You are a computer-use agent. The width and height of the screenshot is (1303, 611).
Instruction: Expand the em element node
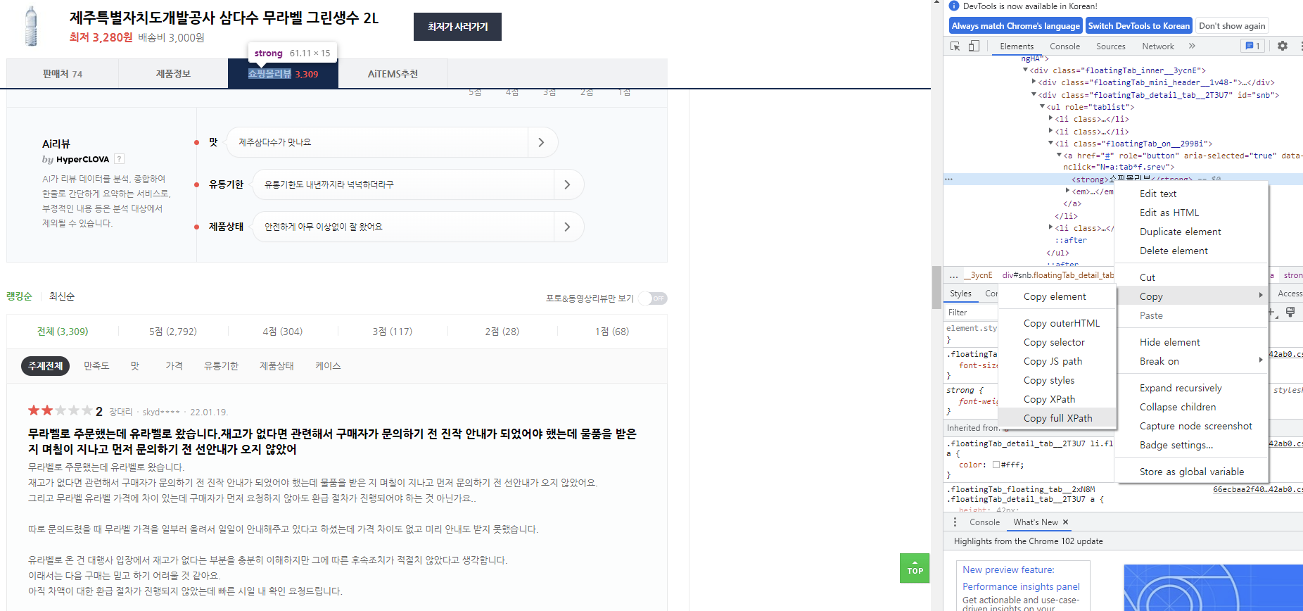tap(1067, 191)
